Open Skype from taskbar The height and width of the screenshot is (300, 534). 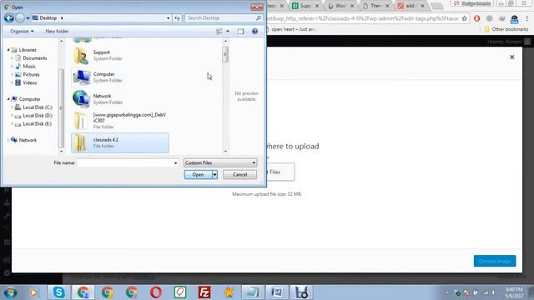coord(59,292)
